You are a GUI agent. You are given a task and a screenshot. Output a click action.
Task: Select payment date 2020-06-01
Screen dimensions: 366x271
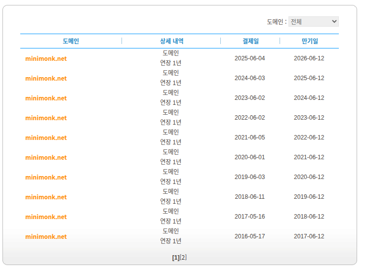pyautogui.click(x=250, y=157)
